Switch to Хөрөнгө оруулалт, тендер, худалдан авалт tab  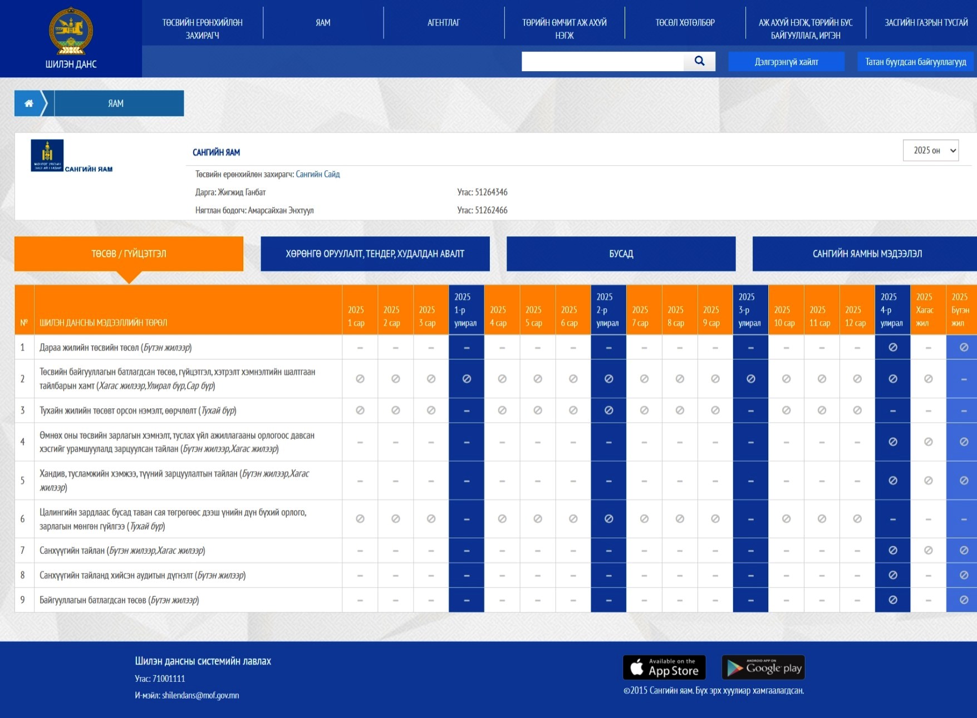click(x=375, y=254)
